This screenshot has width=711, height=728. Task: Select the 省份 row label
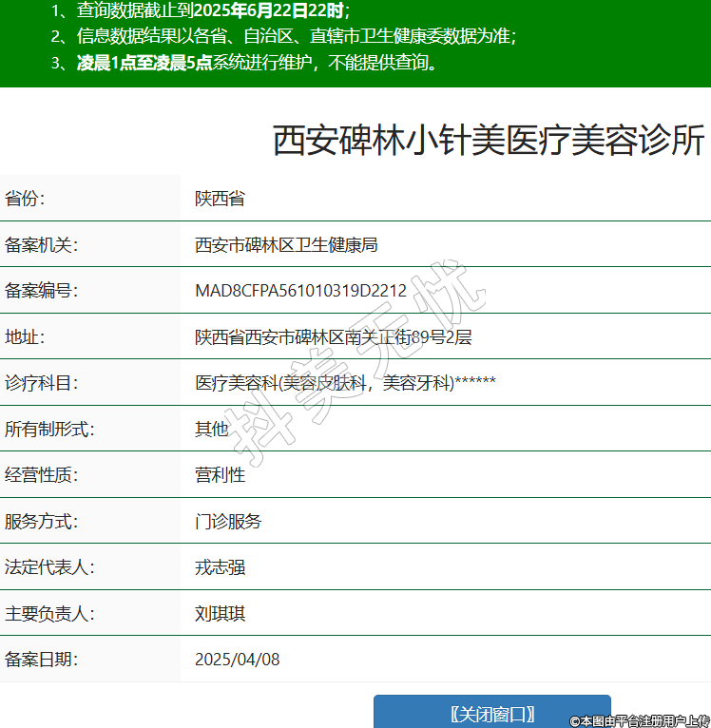26,199
